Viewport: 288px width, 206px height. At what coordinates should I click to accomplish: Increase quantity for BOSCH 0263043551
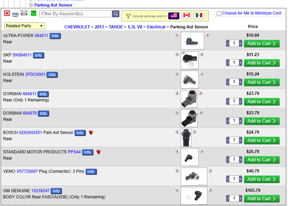point(241,141)
